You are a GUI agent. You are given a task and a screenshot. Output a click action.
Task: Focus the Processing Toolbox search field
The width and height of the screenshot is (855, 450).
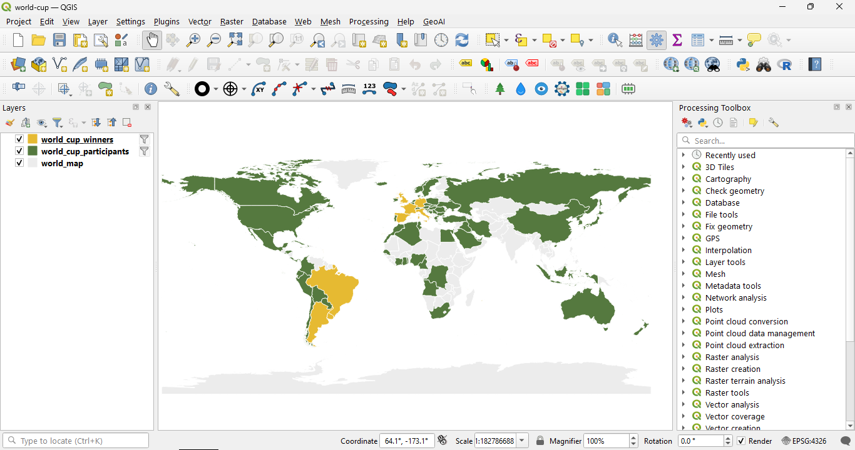pos(765,141)
